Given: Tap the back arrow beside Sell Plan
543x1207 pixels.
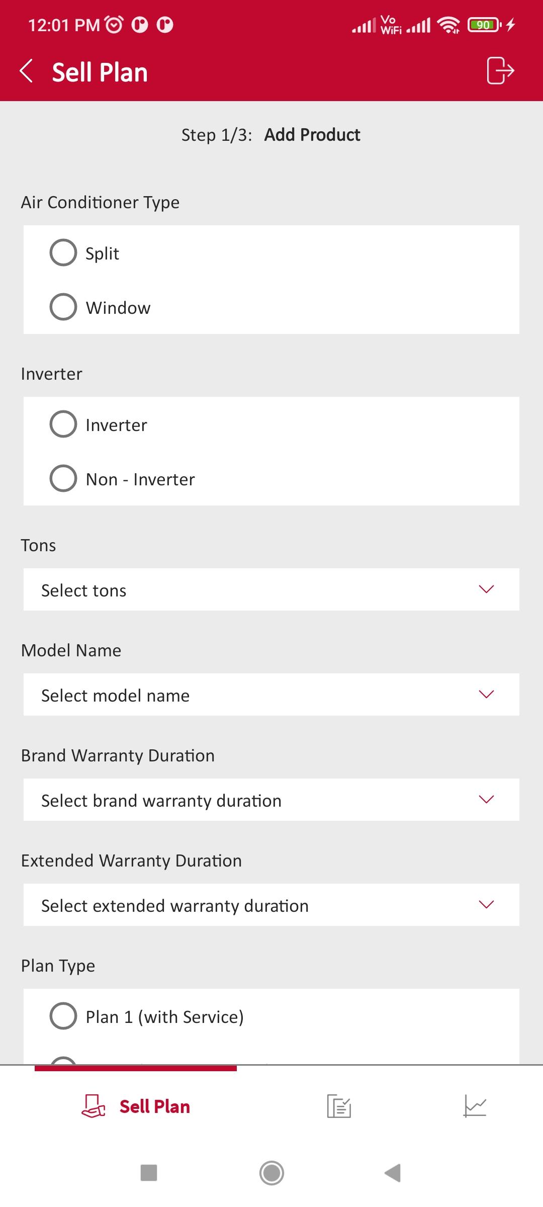Looking at the screenshot, I should (x=26, y=71).
